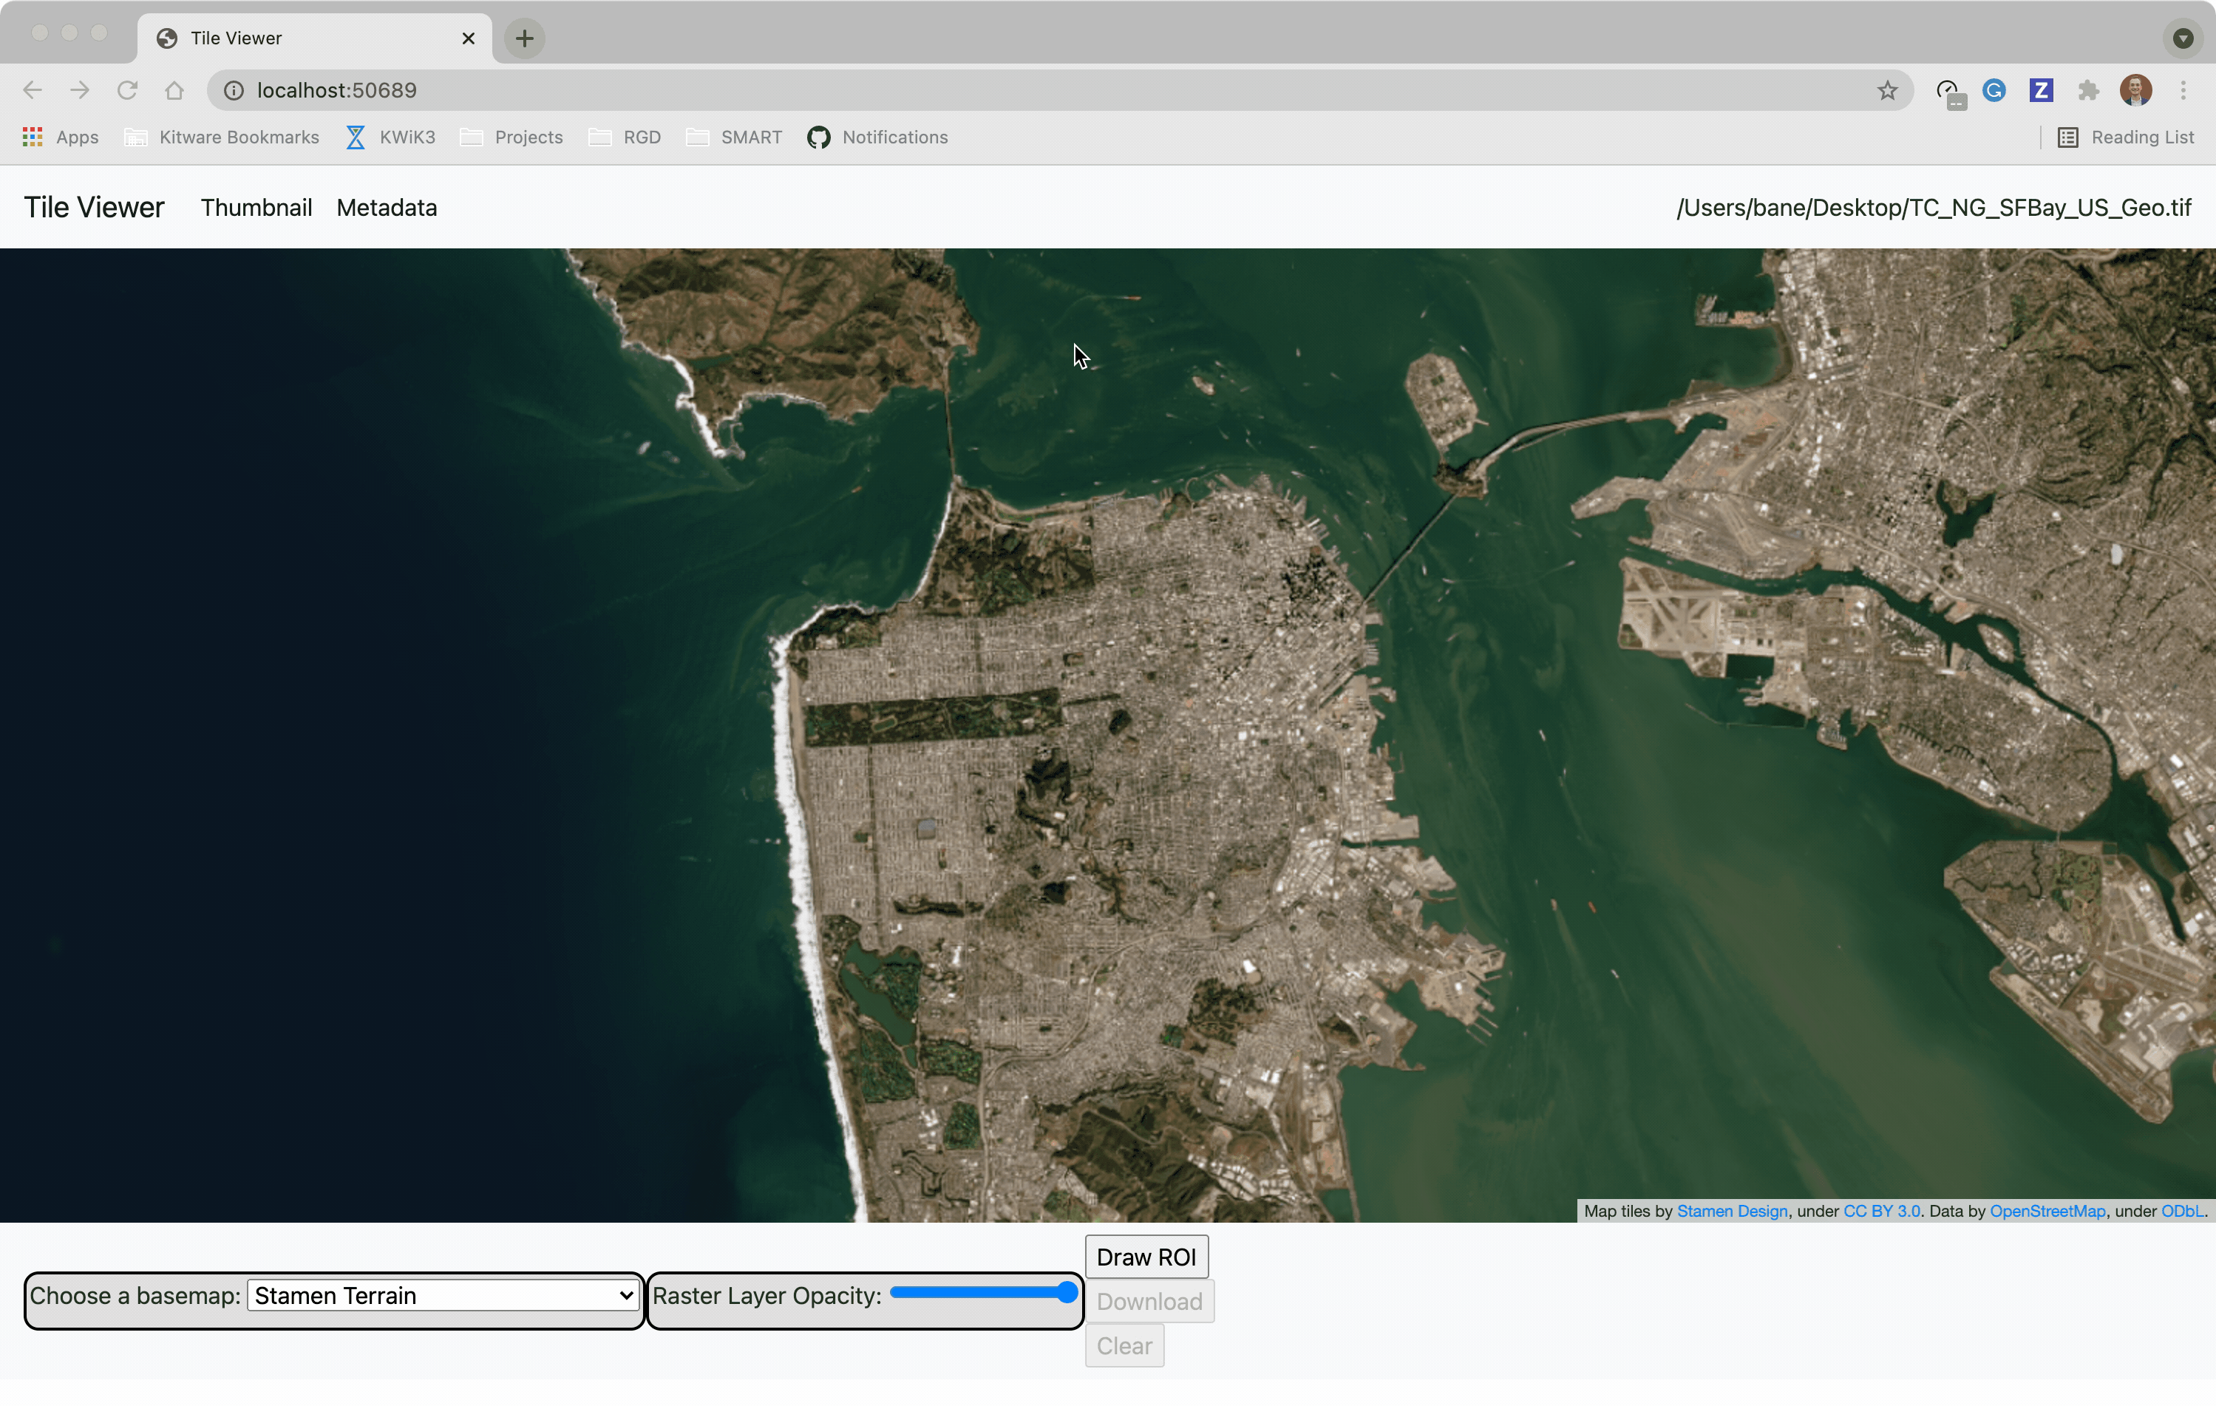Open the Thumbnail view
This screenshot has height=1406, width=2216.
[x=256, y=207]
